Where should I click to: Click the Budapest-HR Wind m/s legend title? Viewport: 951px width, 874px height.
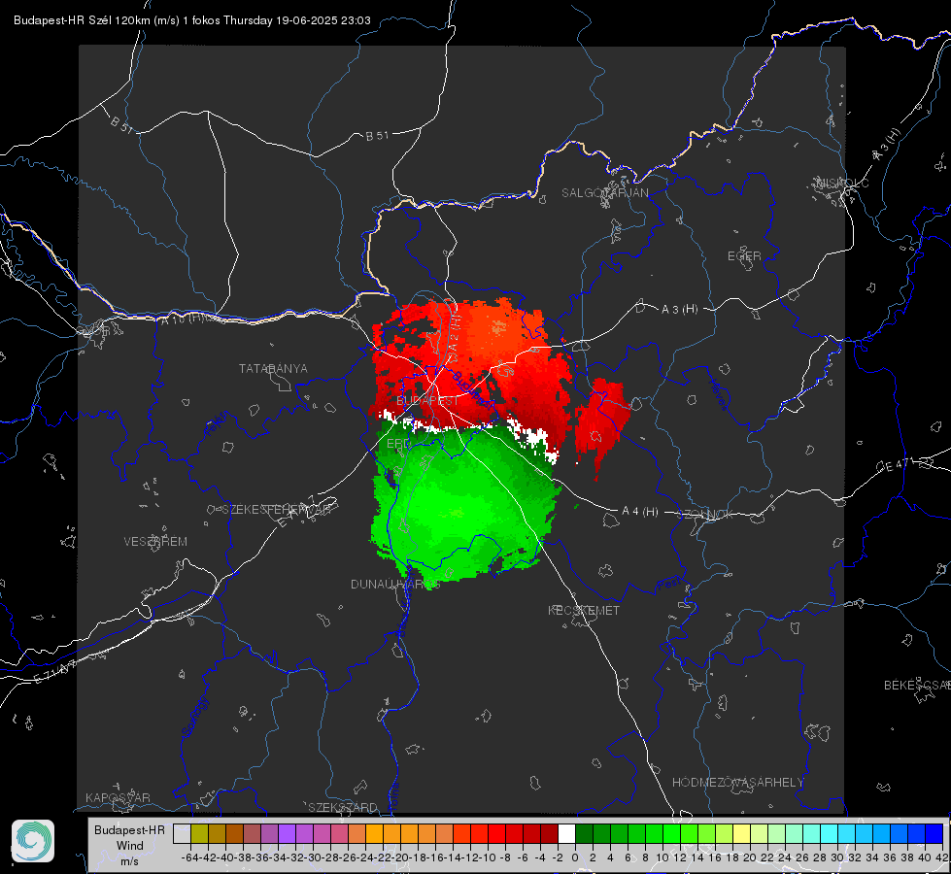point(130,846)
